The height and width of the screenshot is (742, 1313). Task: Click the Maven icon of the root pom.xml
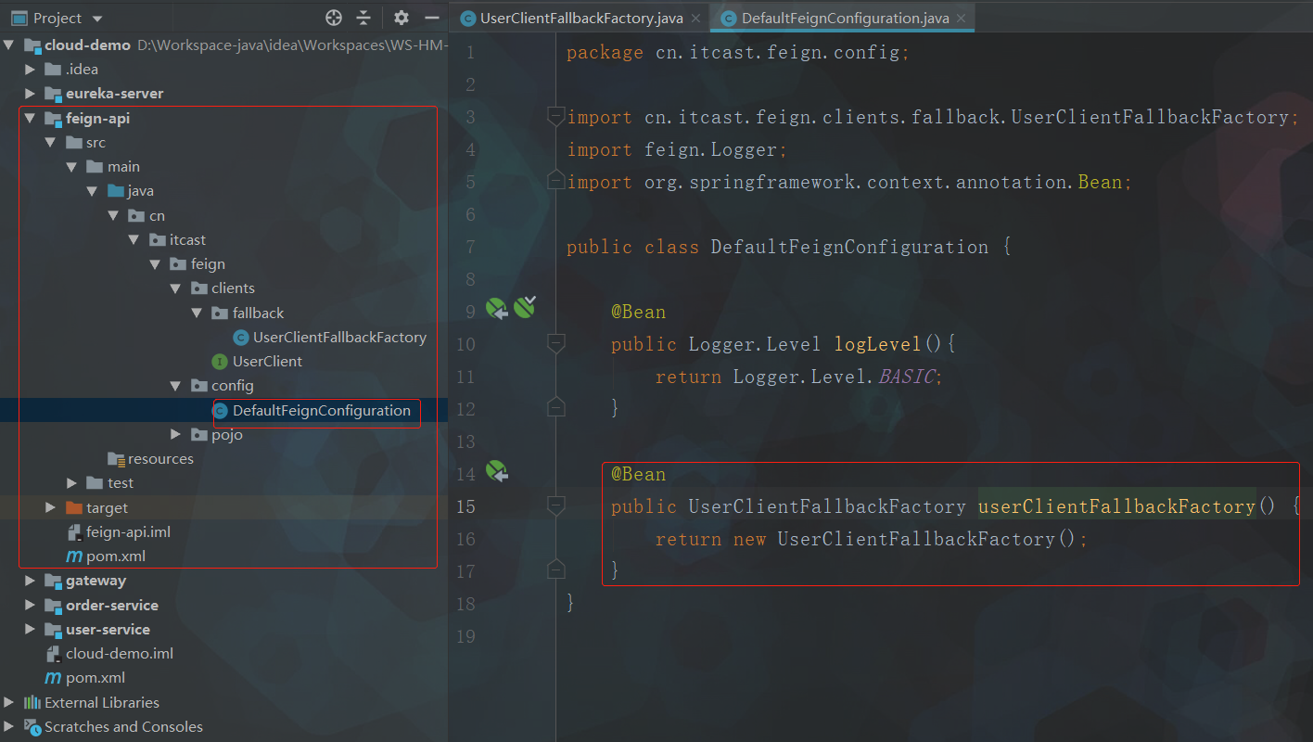pos(53,678)
